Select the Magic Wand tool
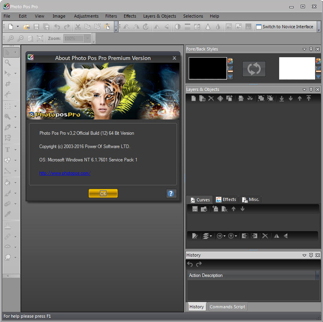 pyautogui.click(x=8, y=117)
